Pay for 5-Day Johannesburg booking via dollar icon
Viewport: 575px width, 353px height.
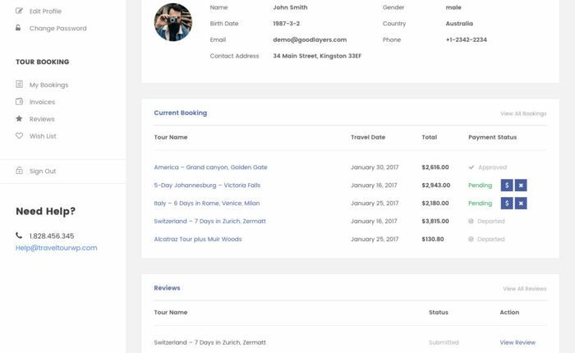507,186
